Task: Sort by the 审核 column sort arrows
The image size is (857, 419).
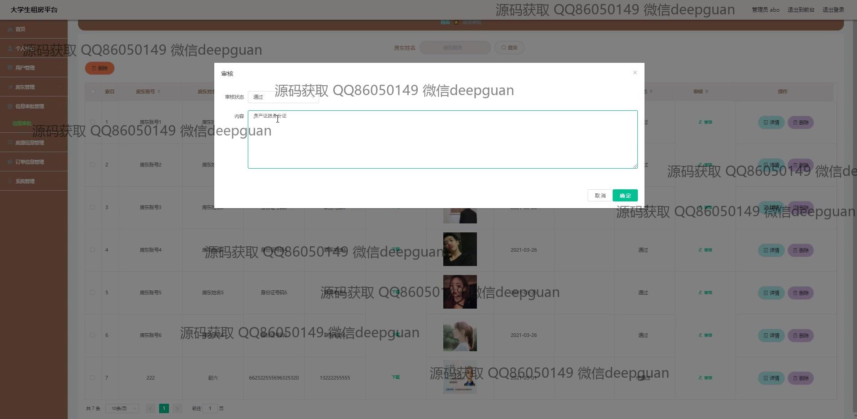Action: (707, 92)
